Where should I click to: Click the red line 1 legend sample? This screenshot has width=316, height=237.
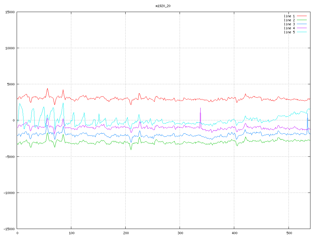pyautogui.click(x=302, y=16)
